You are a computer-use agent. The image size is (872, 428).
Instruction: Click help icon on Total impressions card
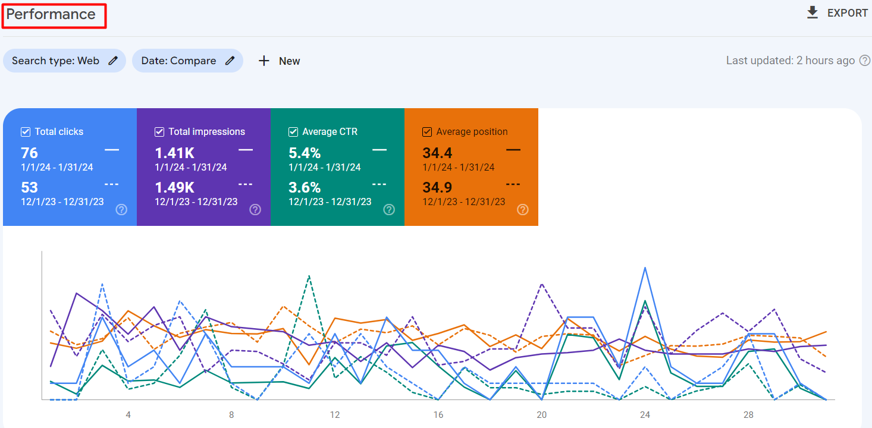click(x=255, y=209)
